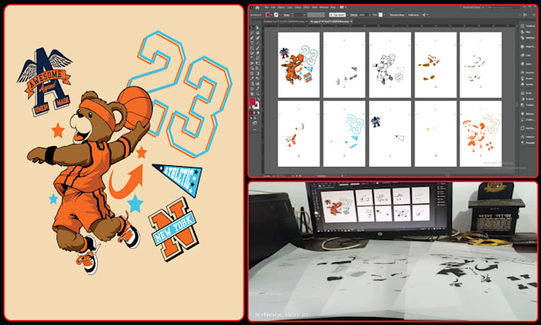541x325 pixels.
Task: Open the Object menu
Action: pos(281,7)
